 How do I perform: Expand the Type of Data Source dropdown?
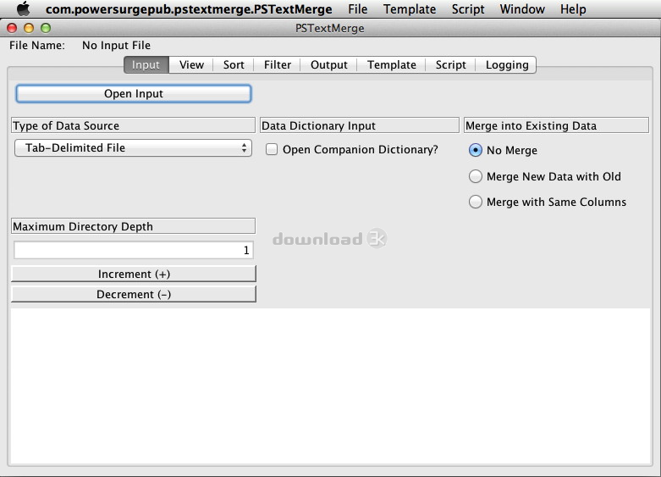point(133,148)
